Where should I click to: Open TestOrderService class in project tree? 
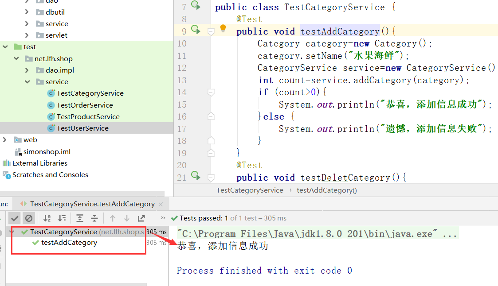point(85,105)
